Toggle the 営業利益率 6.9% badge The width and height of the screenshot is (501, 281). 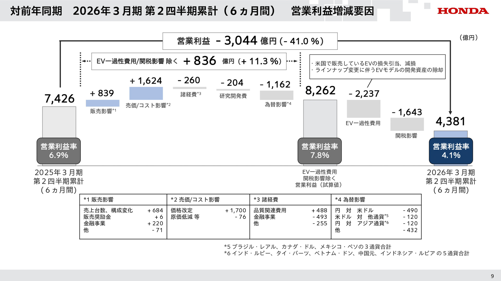[58, 151]
